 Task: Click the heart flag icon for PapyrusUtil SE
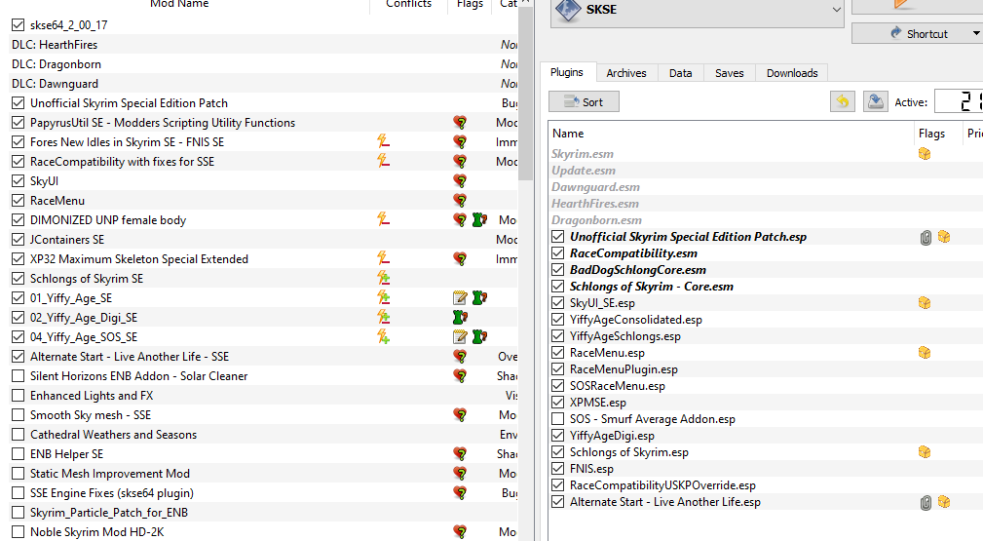[460, 123]
